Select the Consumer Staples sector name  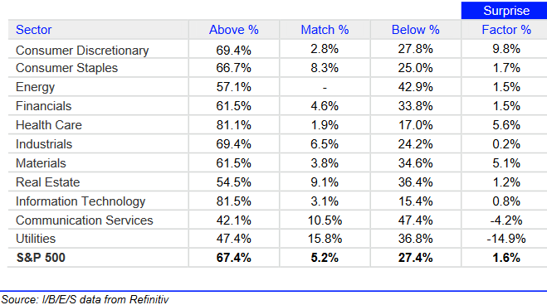[x=66, y=68]
